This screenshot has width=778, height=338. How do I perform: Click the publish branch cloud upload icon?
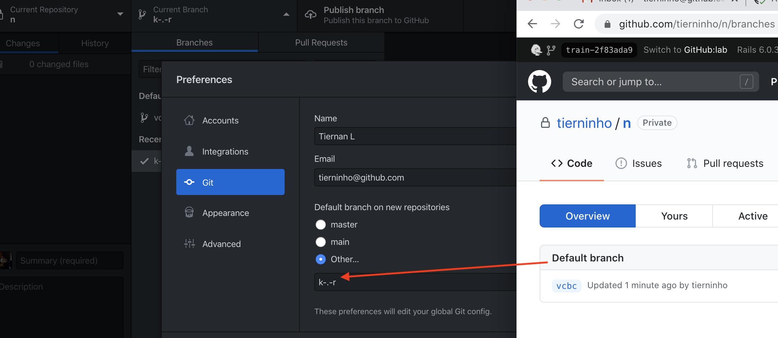point(311,14)
